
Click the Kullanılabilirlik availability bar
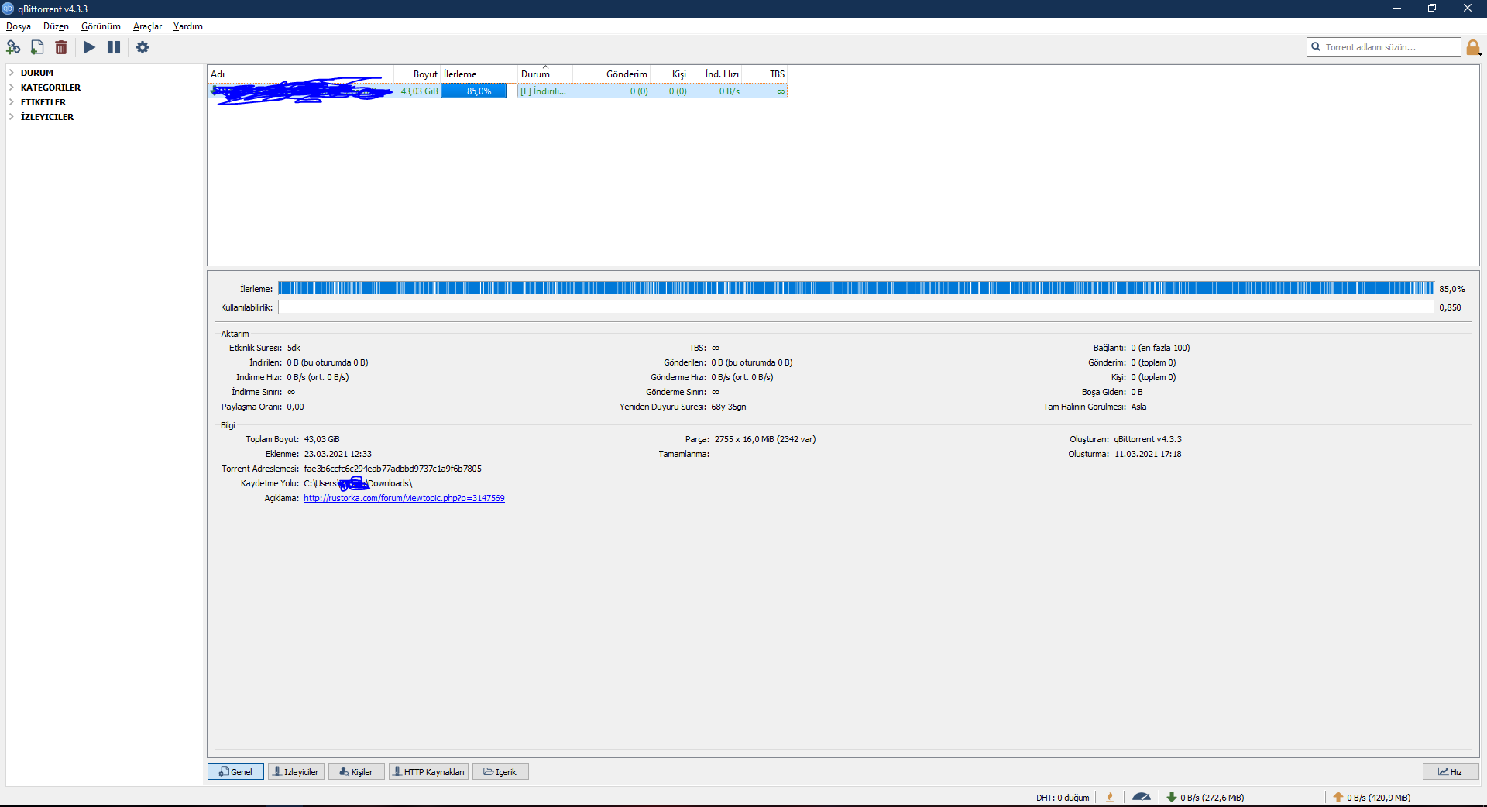856,307
